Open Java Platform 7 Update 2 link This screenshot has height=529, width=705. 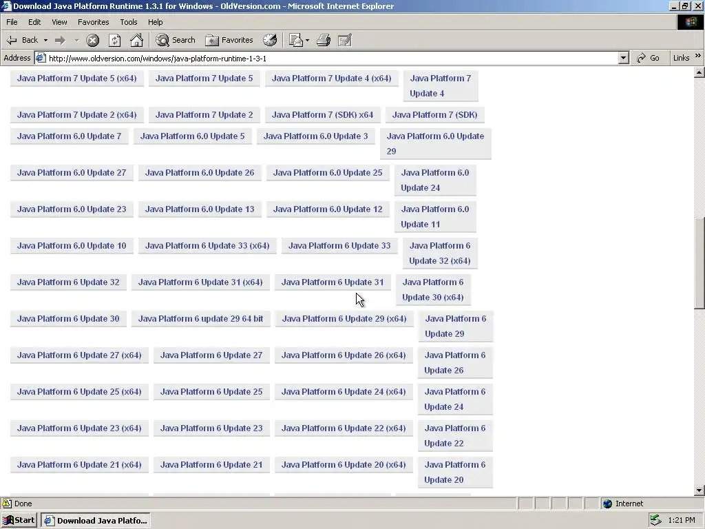(x=204, y=115)
